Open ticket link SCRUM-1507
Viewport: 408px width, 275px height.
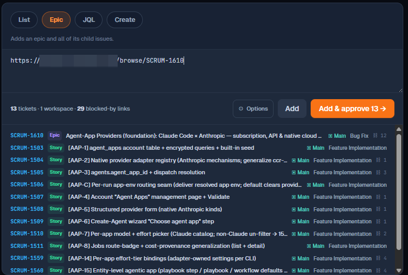(27, 197)
